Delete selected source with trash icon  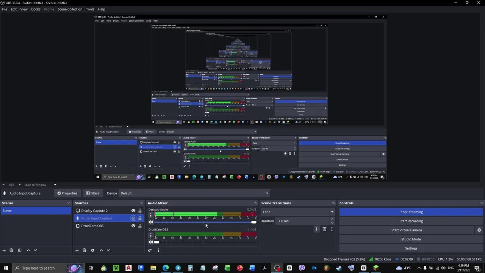click(84, 250)
